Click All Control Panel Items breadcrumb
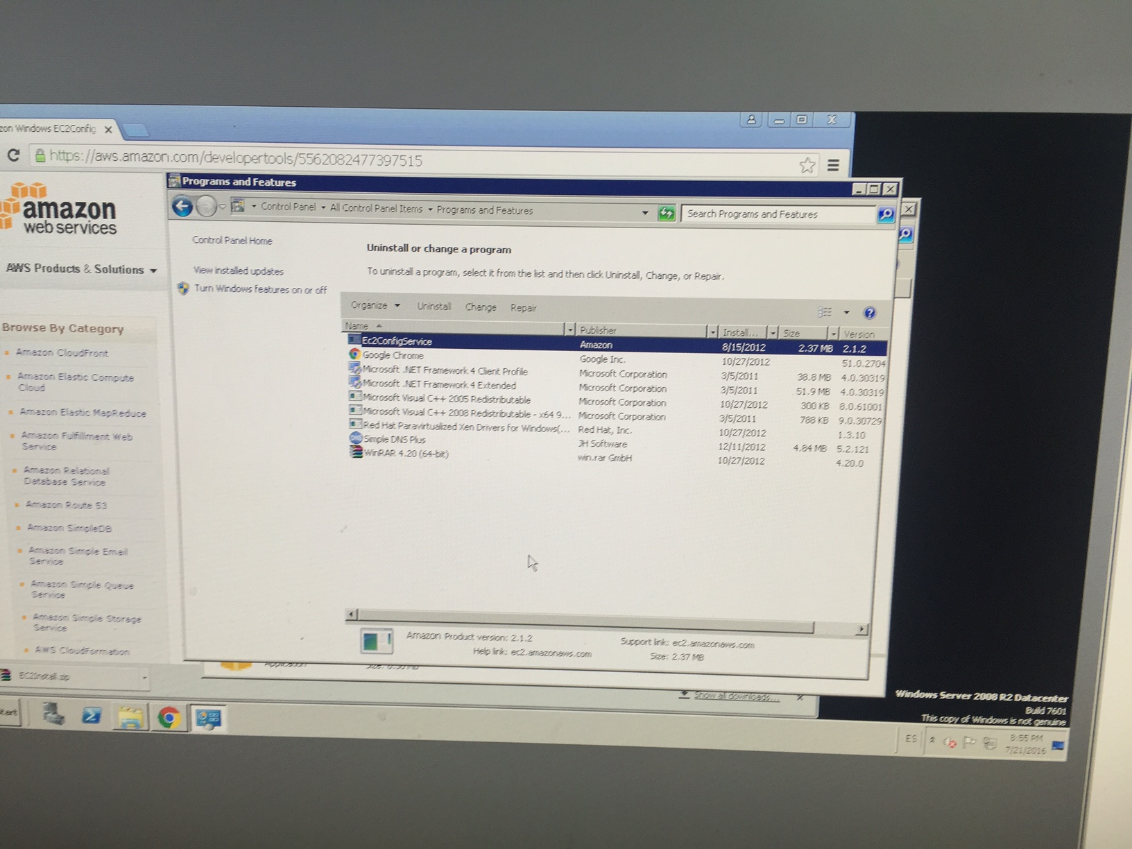The width and height of the screenshot is (1132, 849). pyautogui.click(x=376, y=208)
